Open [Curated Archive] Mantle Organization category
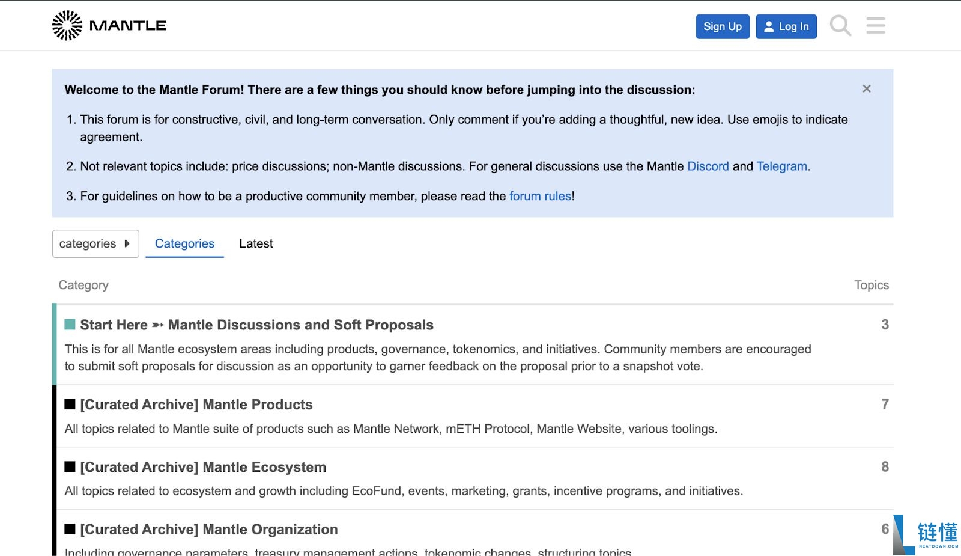 click(209, 530)
